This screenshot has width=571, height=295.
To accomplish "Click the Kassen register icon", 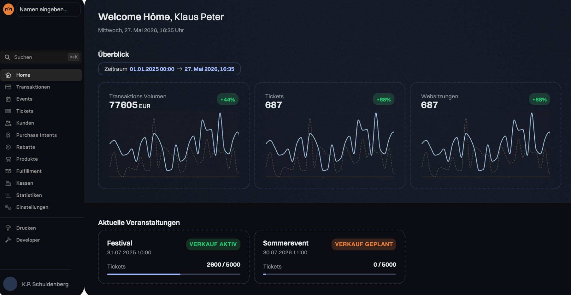I will (x=8, y=183).
